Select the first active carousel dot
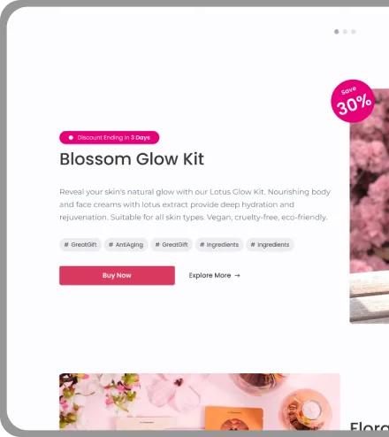The image size is (389, 437). tap(337, 32)
